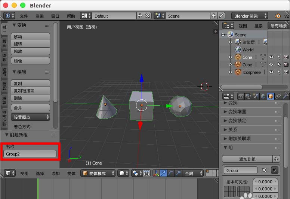Toggle Cone renderability camera icon
Viewport: 290px width, 199px height.
point(286,57)
